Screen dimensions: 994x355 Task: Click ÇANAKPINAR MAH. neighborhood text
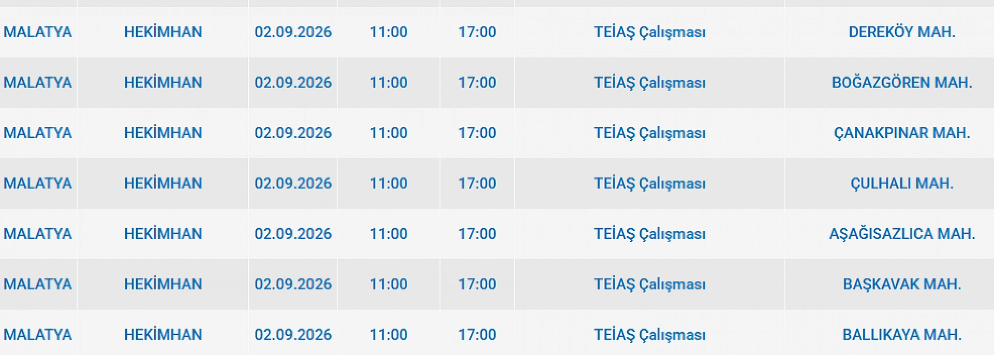902,133
